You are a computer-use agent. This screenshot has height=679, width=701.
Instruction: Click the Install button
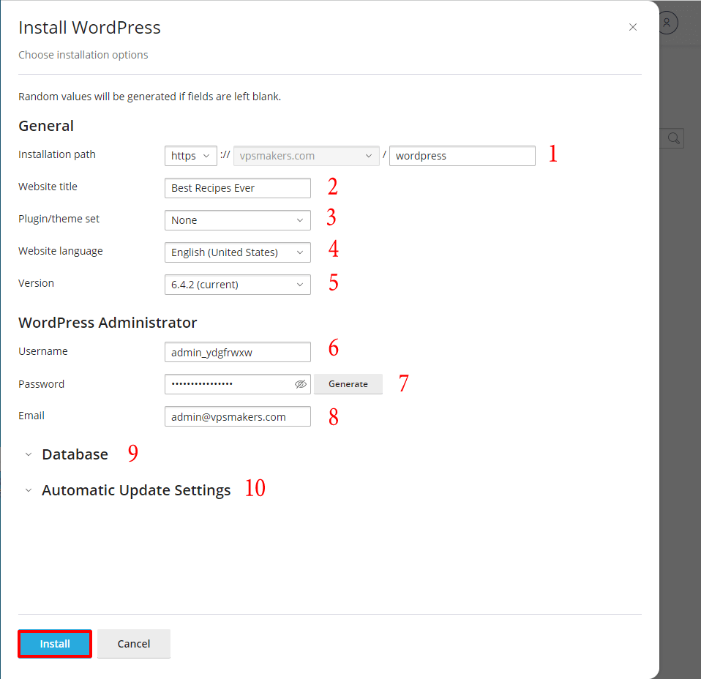pos(55,644)
